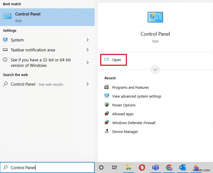213x173 pixels.
Task: Launch Opera browser from taskbar
Action: 142,167
